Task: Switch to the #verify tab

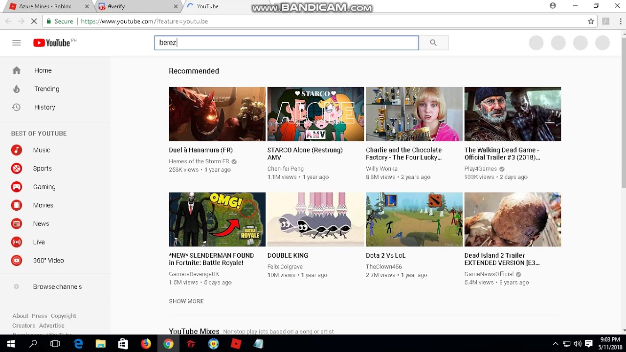Action: click(x=138, y=6)
